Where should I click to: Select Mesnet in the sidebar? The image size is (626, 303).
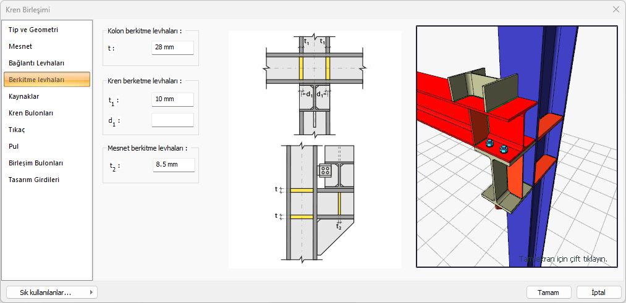[20, 46]
